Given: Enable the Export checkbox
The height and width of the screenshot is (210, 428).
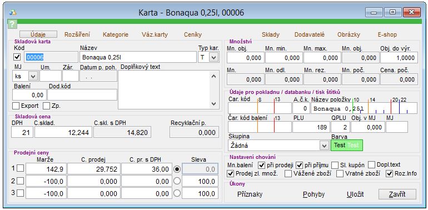Looking at the screenshot, I should (16, 106).
